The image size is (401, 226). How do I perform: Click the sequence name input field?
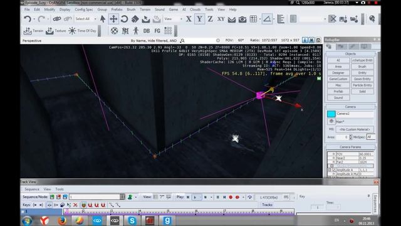95,196
